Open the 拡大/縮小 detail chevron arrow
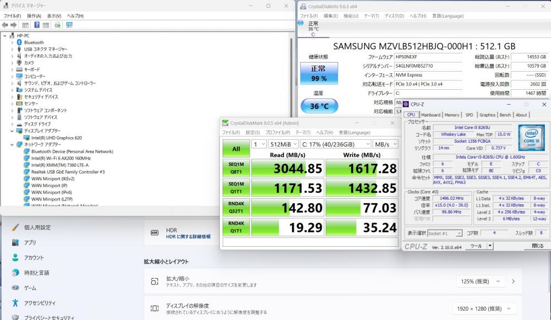This screenshot has height=320, width=551. coord(514,281)
